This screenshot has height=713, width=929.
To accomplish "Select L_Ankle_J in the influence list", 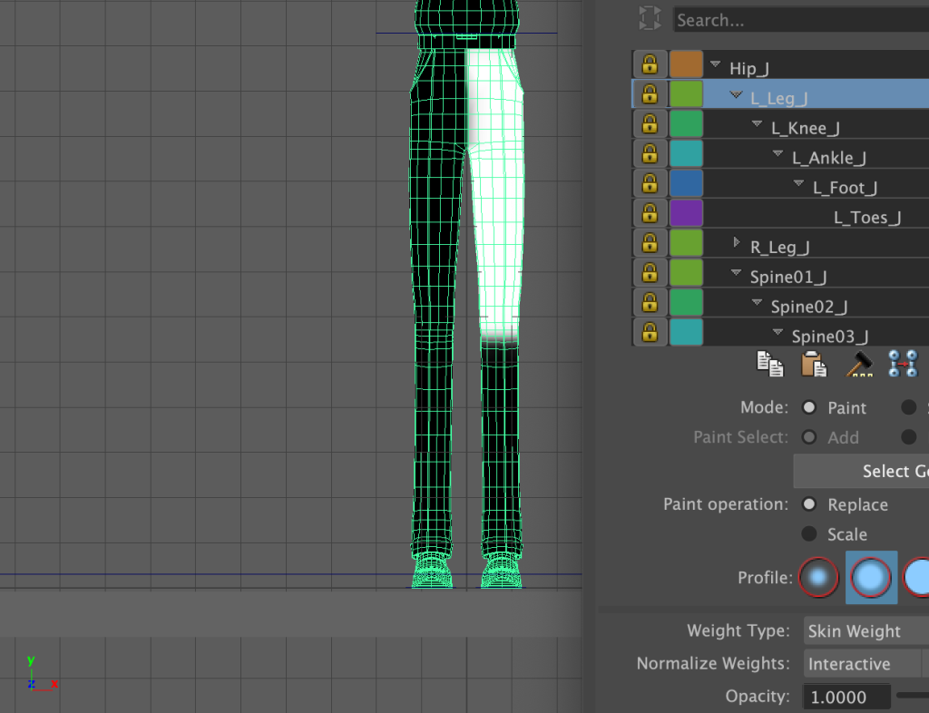I will coord(828,158).
